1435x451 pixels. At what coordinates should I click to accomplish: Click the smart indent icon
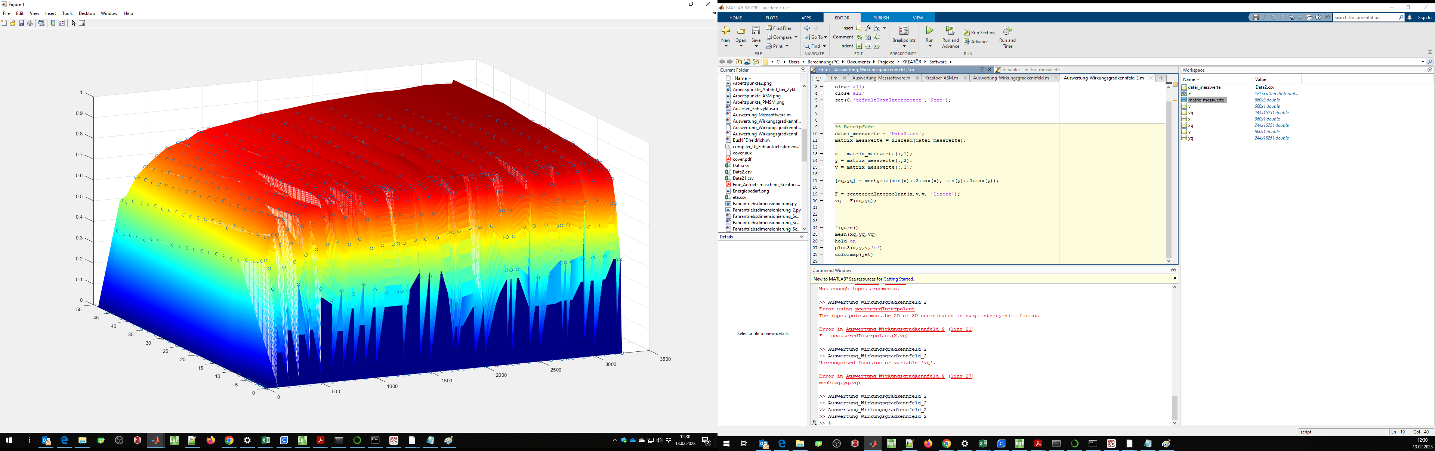859,46
